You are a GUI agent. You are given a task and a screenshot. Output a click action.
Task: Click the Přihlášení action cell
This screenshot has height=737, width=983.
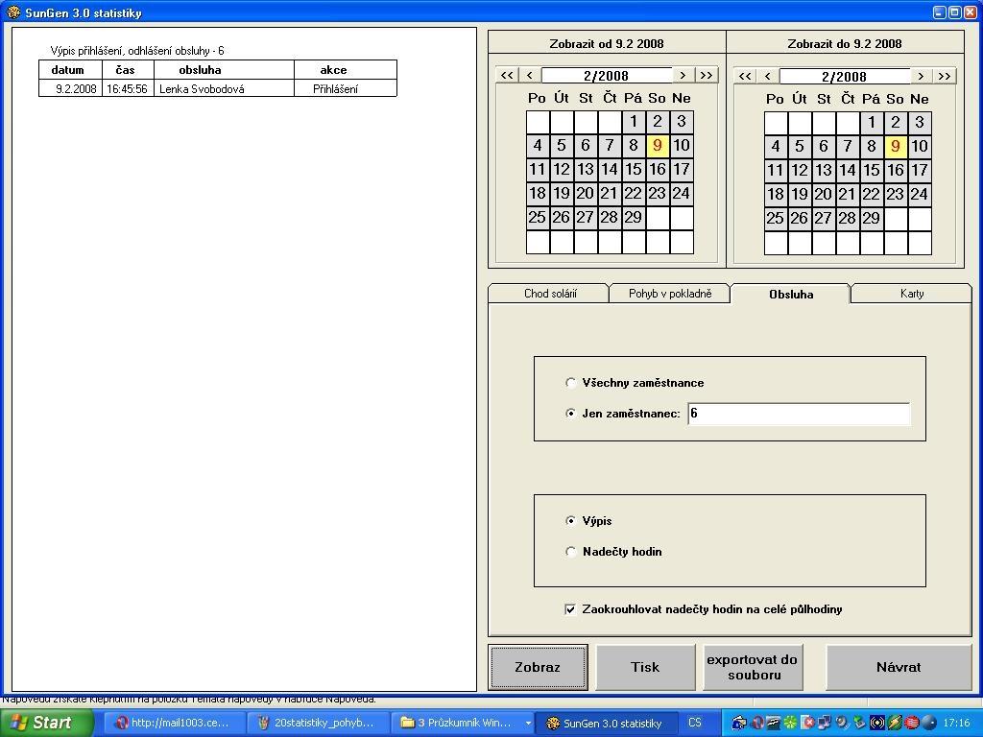(x=346, y=88)
